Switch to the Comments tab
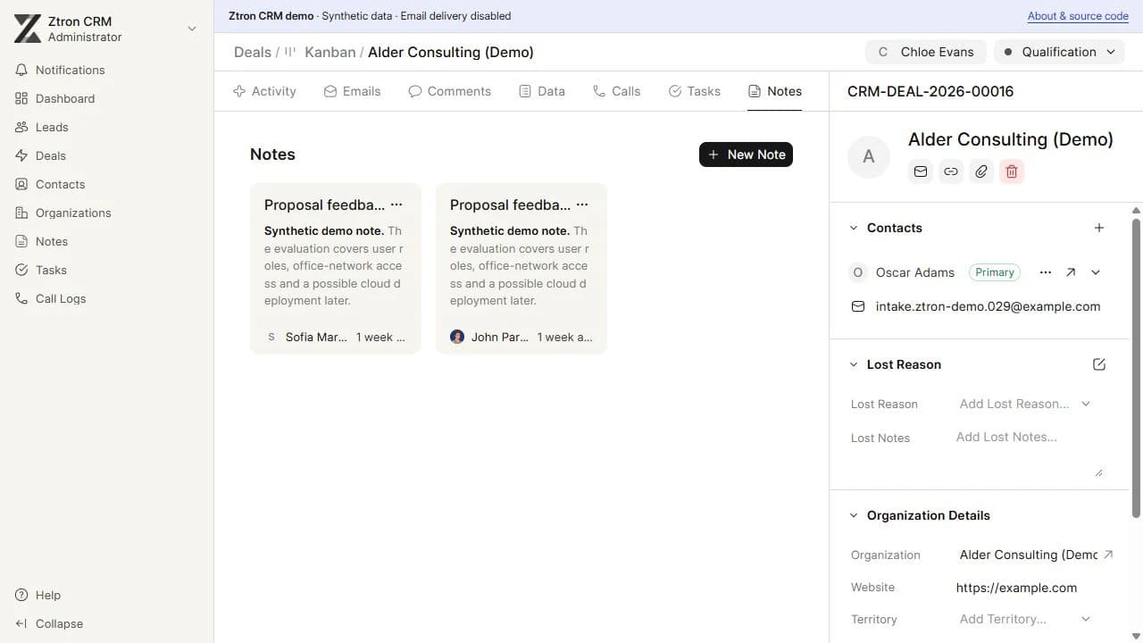This screenshot has width=1143, height=643. [x=449, y=91]
